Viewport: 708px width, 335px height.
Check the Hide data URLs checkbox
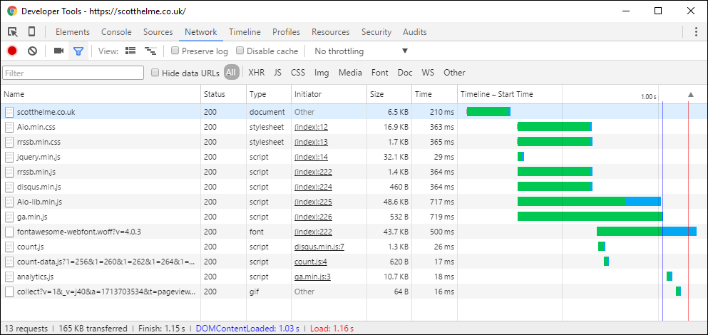(x=155, y=73)
